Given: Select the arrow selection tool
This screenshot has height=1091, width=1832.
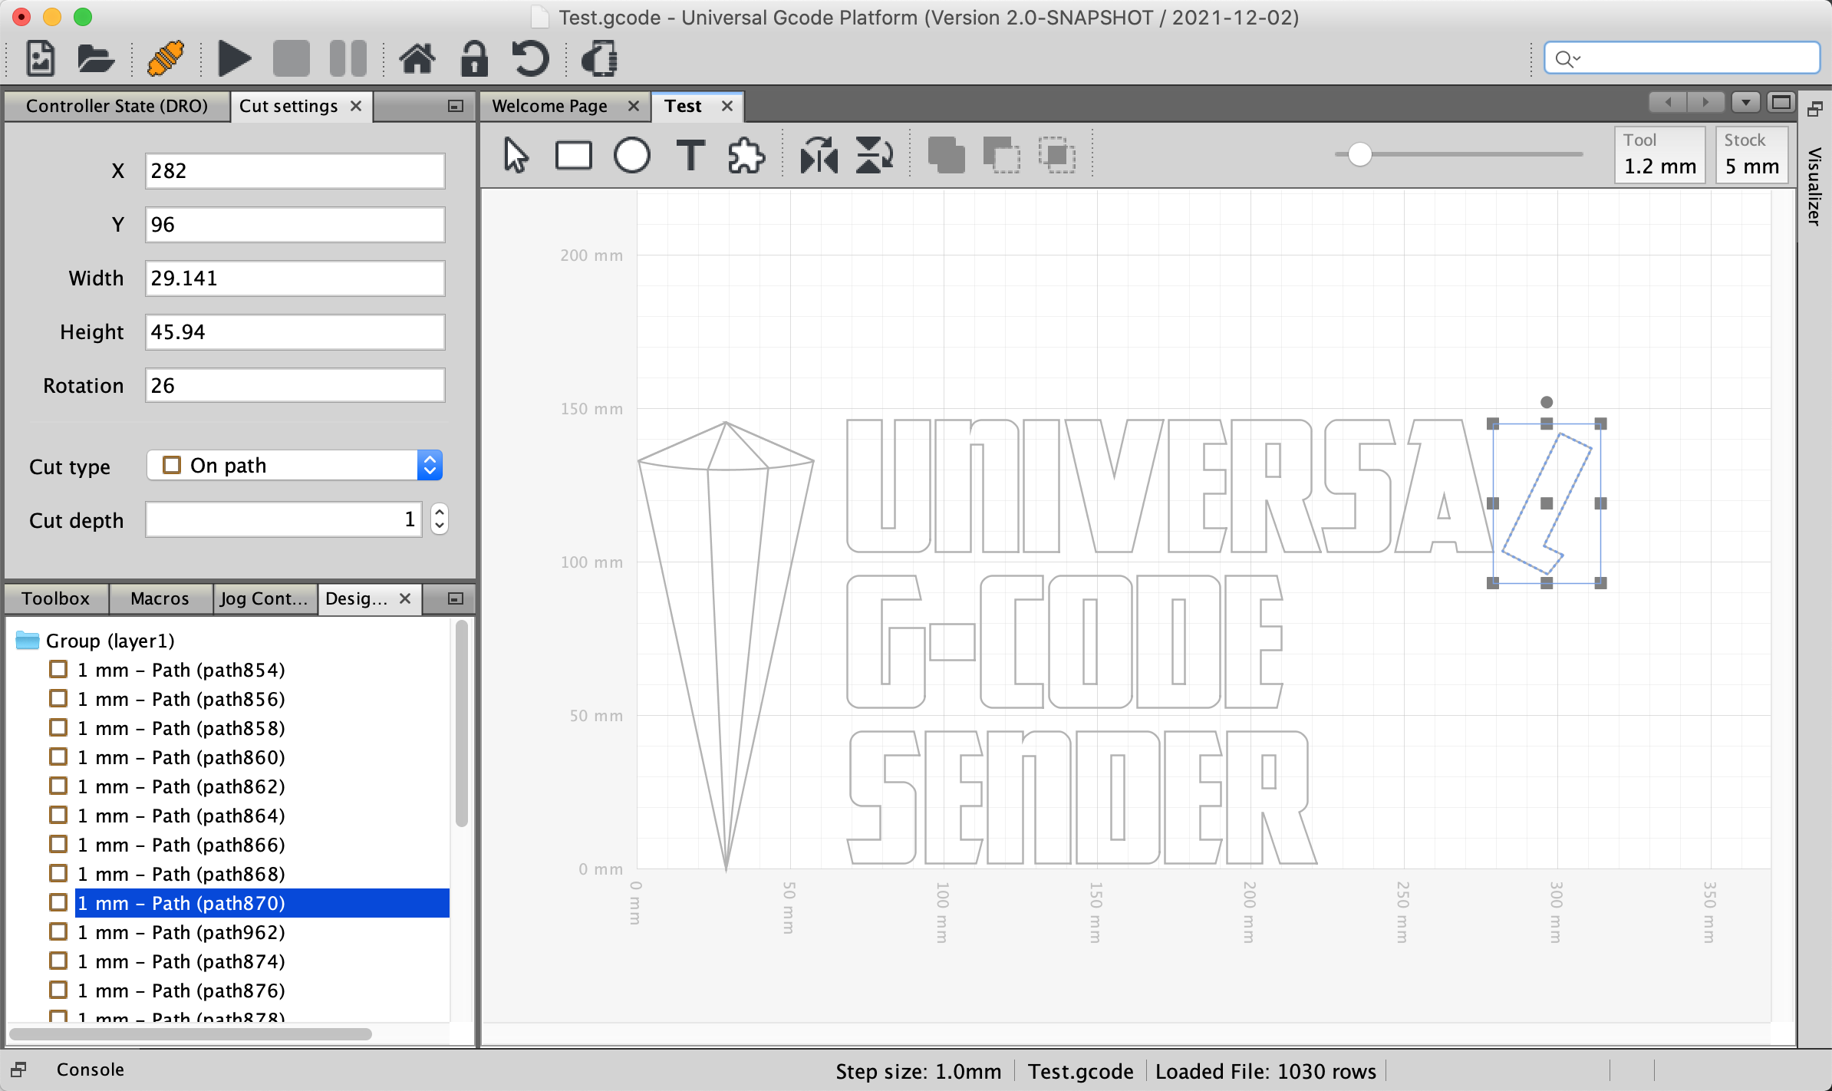Looking at the screenshot, I should (x=516, y=155).
